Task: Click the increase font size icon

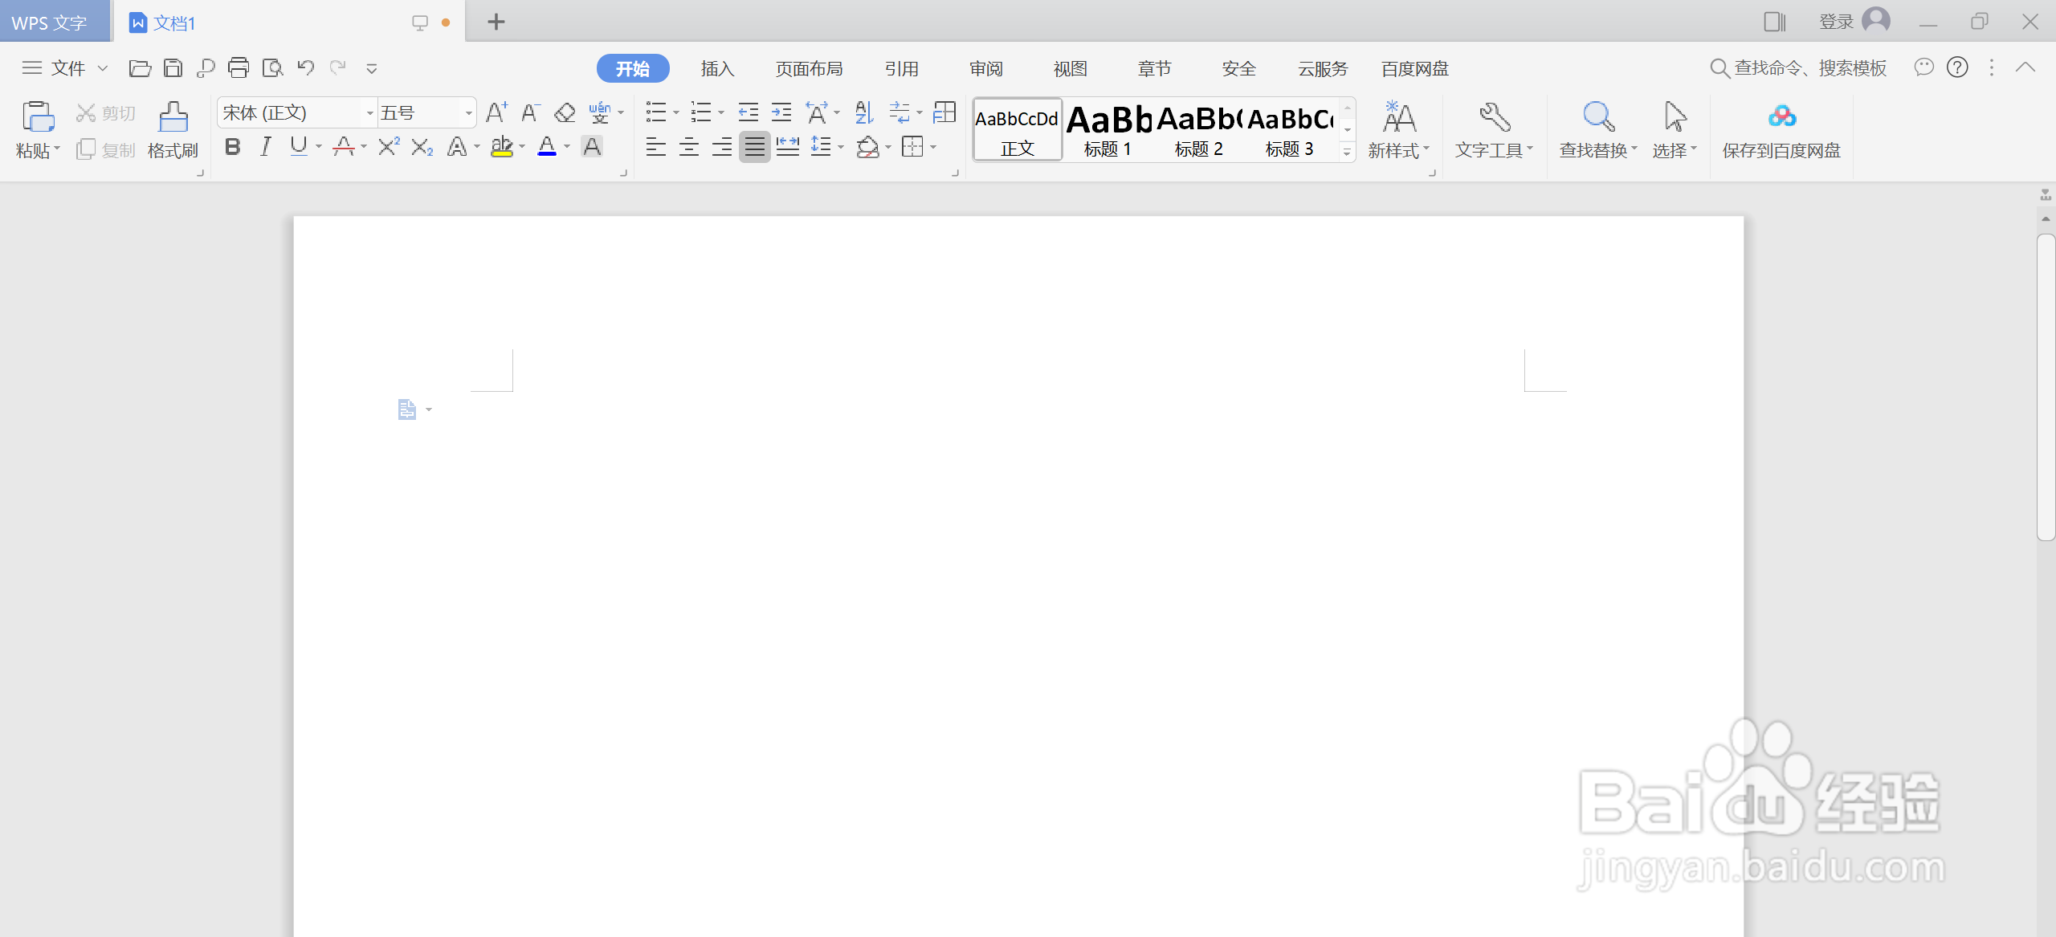Action: coord(496,113)
